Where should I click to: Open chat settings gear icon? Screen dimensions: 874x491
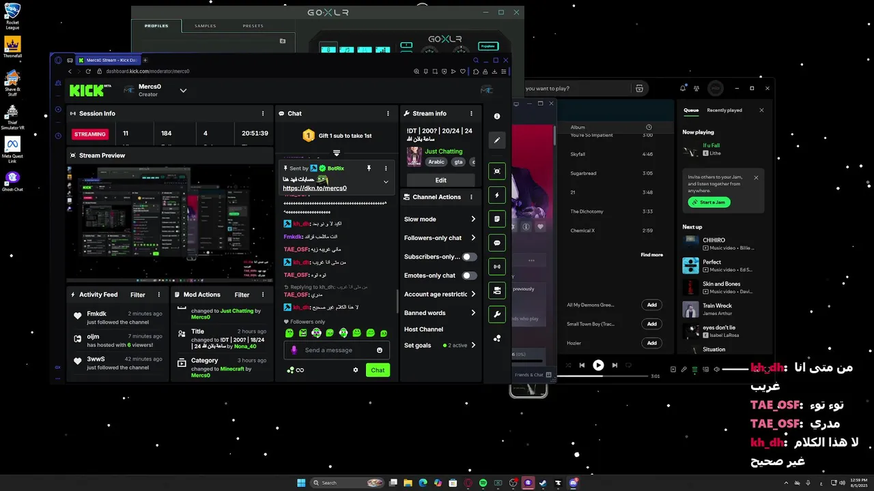tap(356, 370)
